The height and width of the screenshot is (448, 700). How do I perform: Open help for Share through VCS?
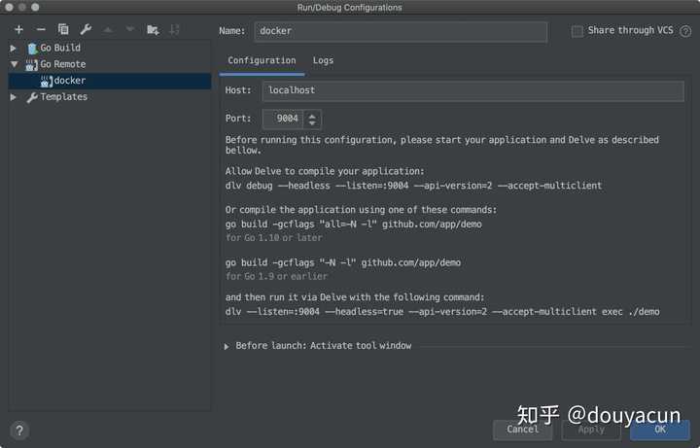point(685,31)
